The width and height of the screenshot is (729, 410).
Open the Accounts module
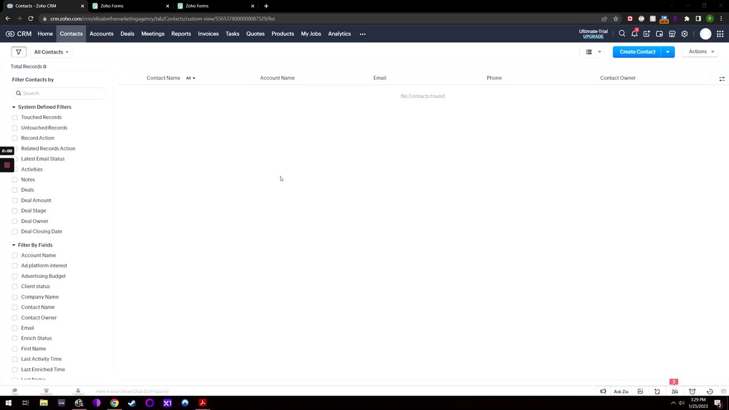pyautogui.click(x=101, y=34)
